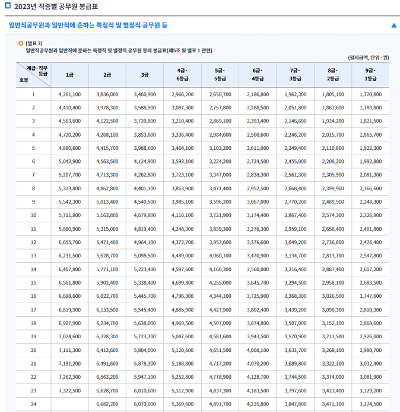Click the value 4,261,100 in row 1

point(69,95)
